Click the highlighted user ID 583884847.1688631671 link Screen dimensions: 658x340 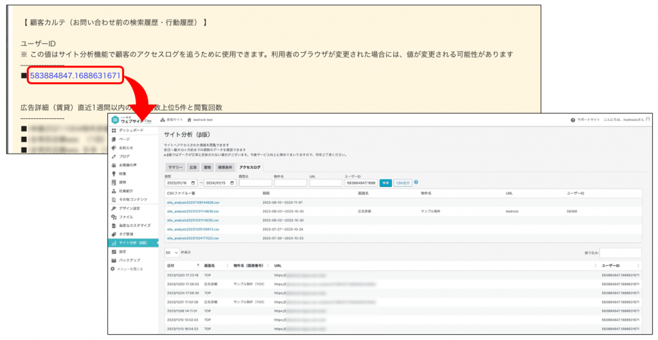75,76
